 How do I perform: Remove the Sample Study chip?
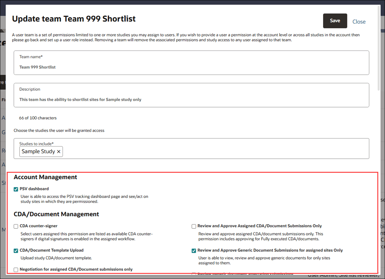point(59,151)
